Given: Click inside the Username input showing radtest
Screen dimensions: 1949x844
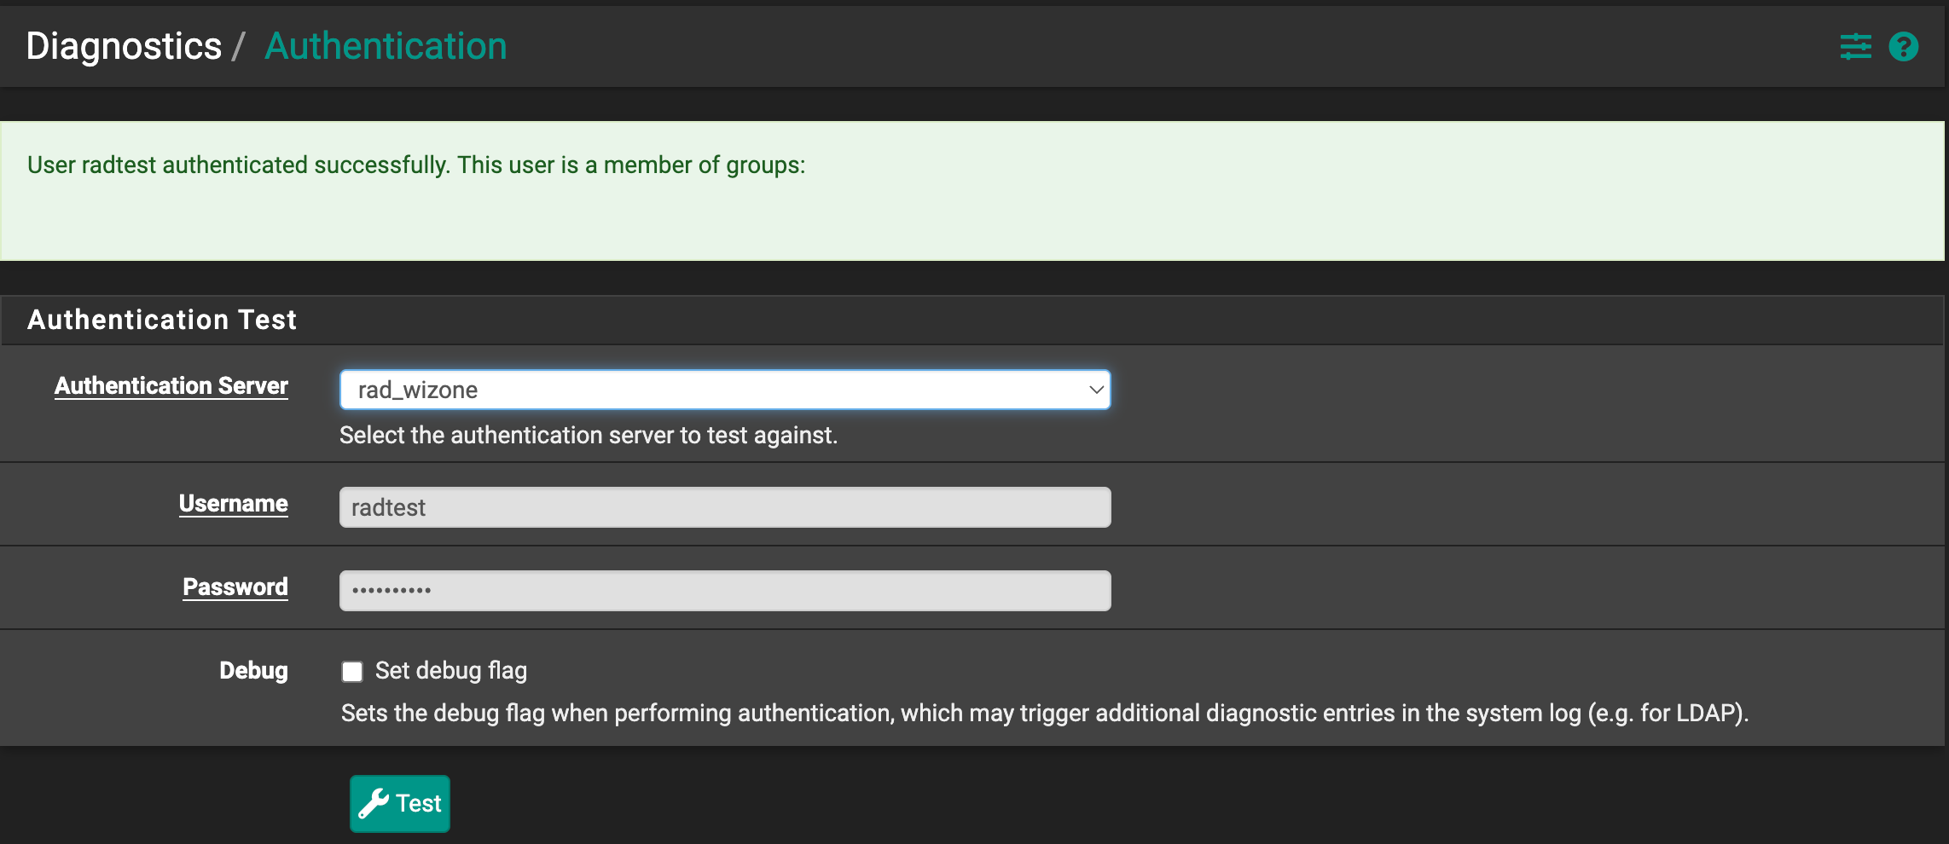Looking at the screenshot, I should (x=725, y=506).
